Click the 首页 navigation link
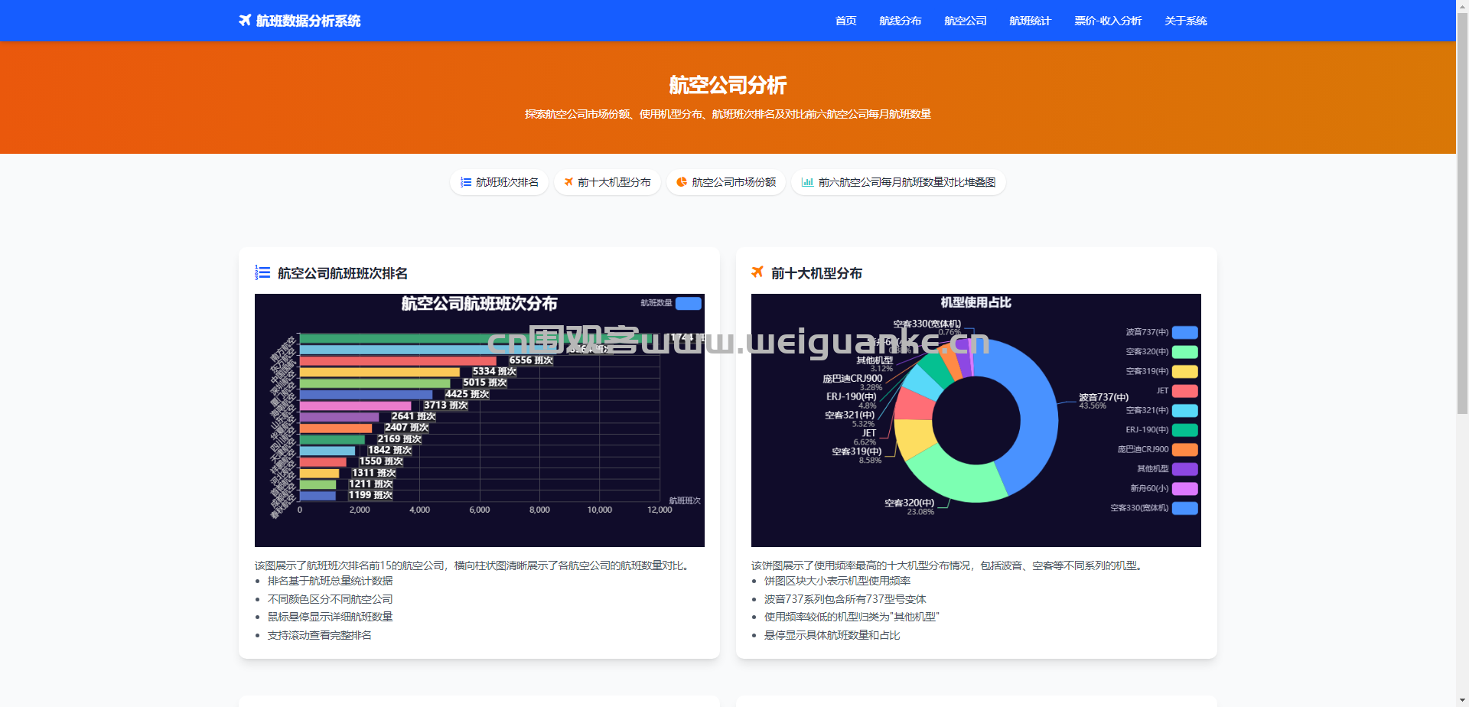The width and height of the screenshot is (1469, 707). coord(845,21)
